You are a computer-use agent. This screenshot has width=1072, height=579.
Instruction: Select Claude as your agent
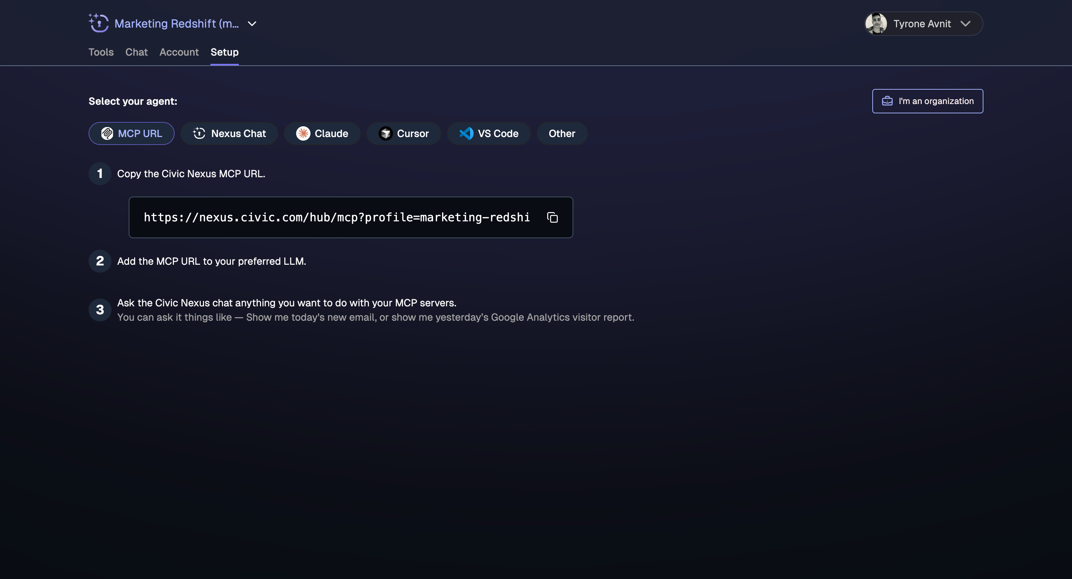click(x=322, y=133)
